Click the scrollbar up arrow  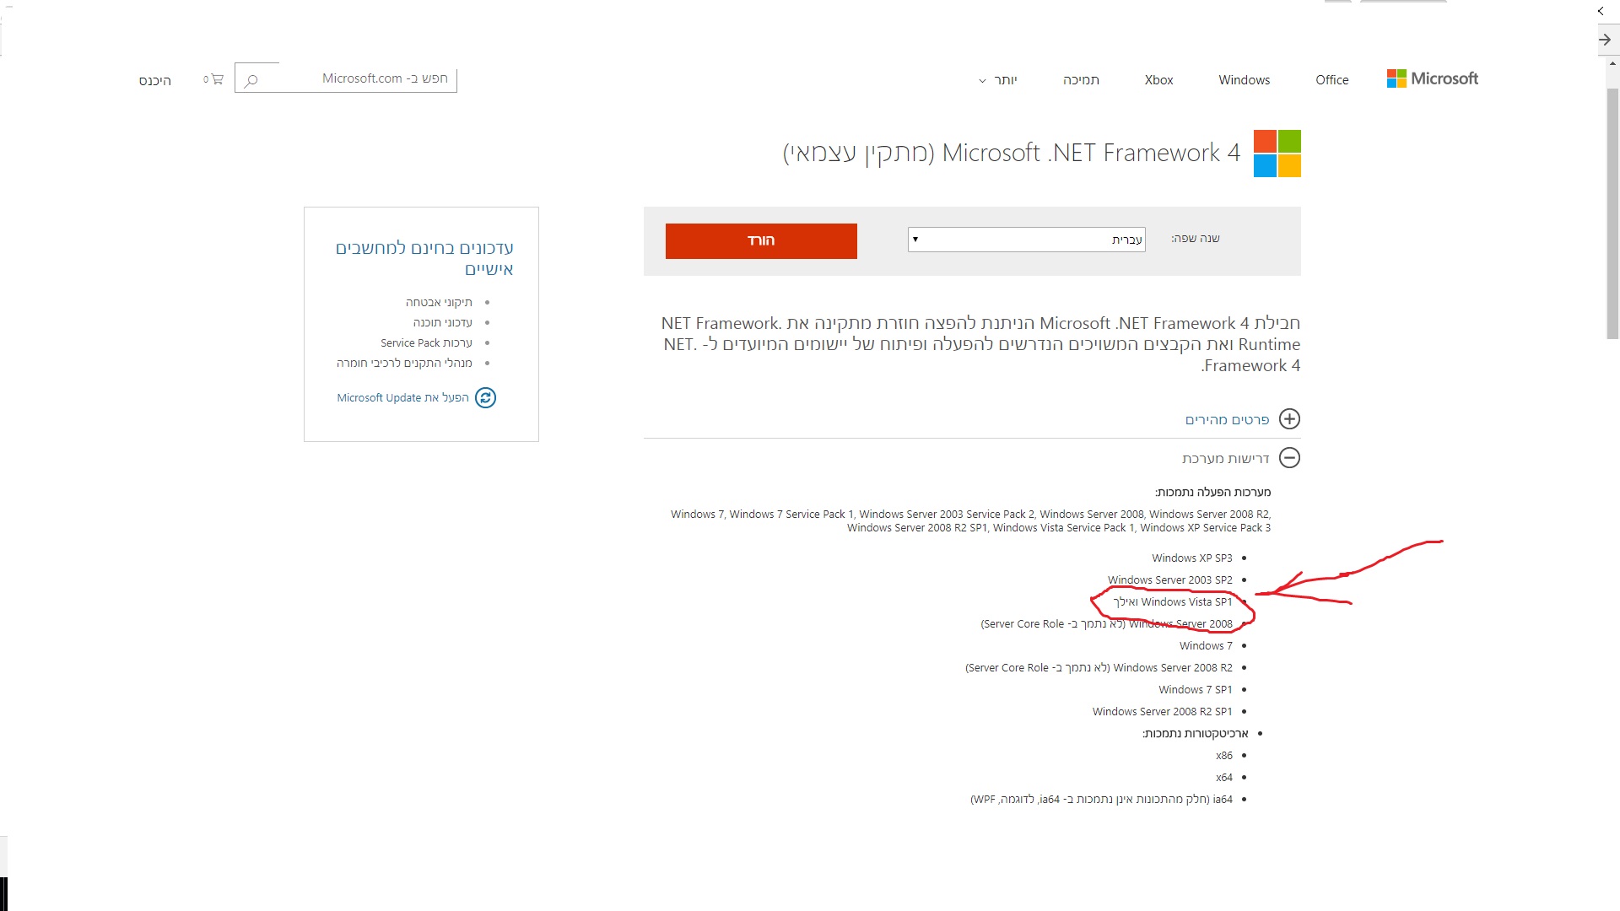coord(1612,63)
